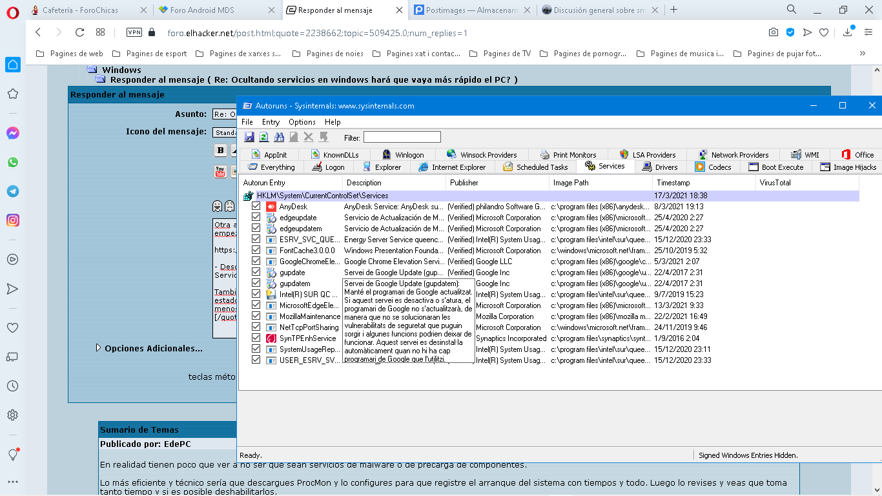The height and width of the screenshot is (496, 882).
Task: Open Telegram from the Opera sidebar
Action: click(12, 191)
